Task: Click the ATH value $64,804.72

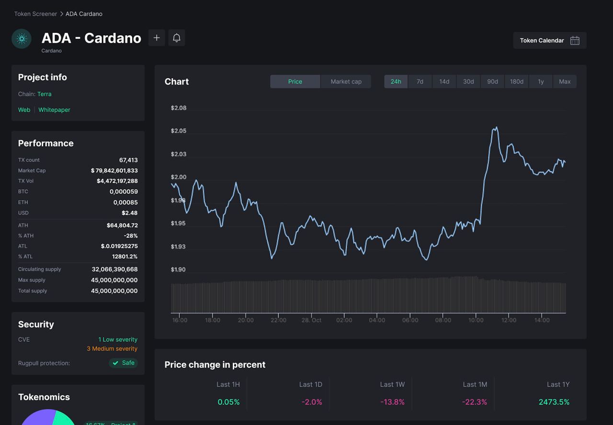Action: tap(122, 225)
